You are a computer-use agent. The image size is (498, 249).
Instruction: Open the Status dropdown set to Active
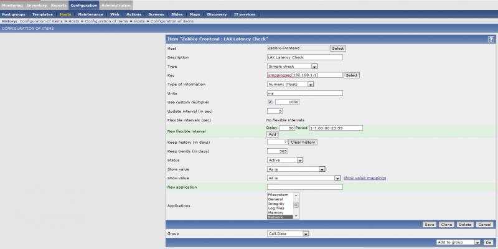[x=285, y=159]
